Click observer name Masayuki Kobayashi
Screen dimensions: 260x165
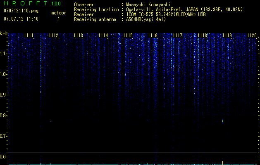[x=148, y=5]
